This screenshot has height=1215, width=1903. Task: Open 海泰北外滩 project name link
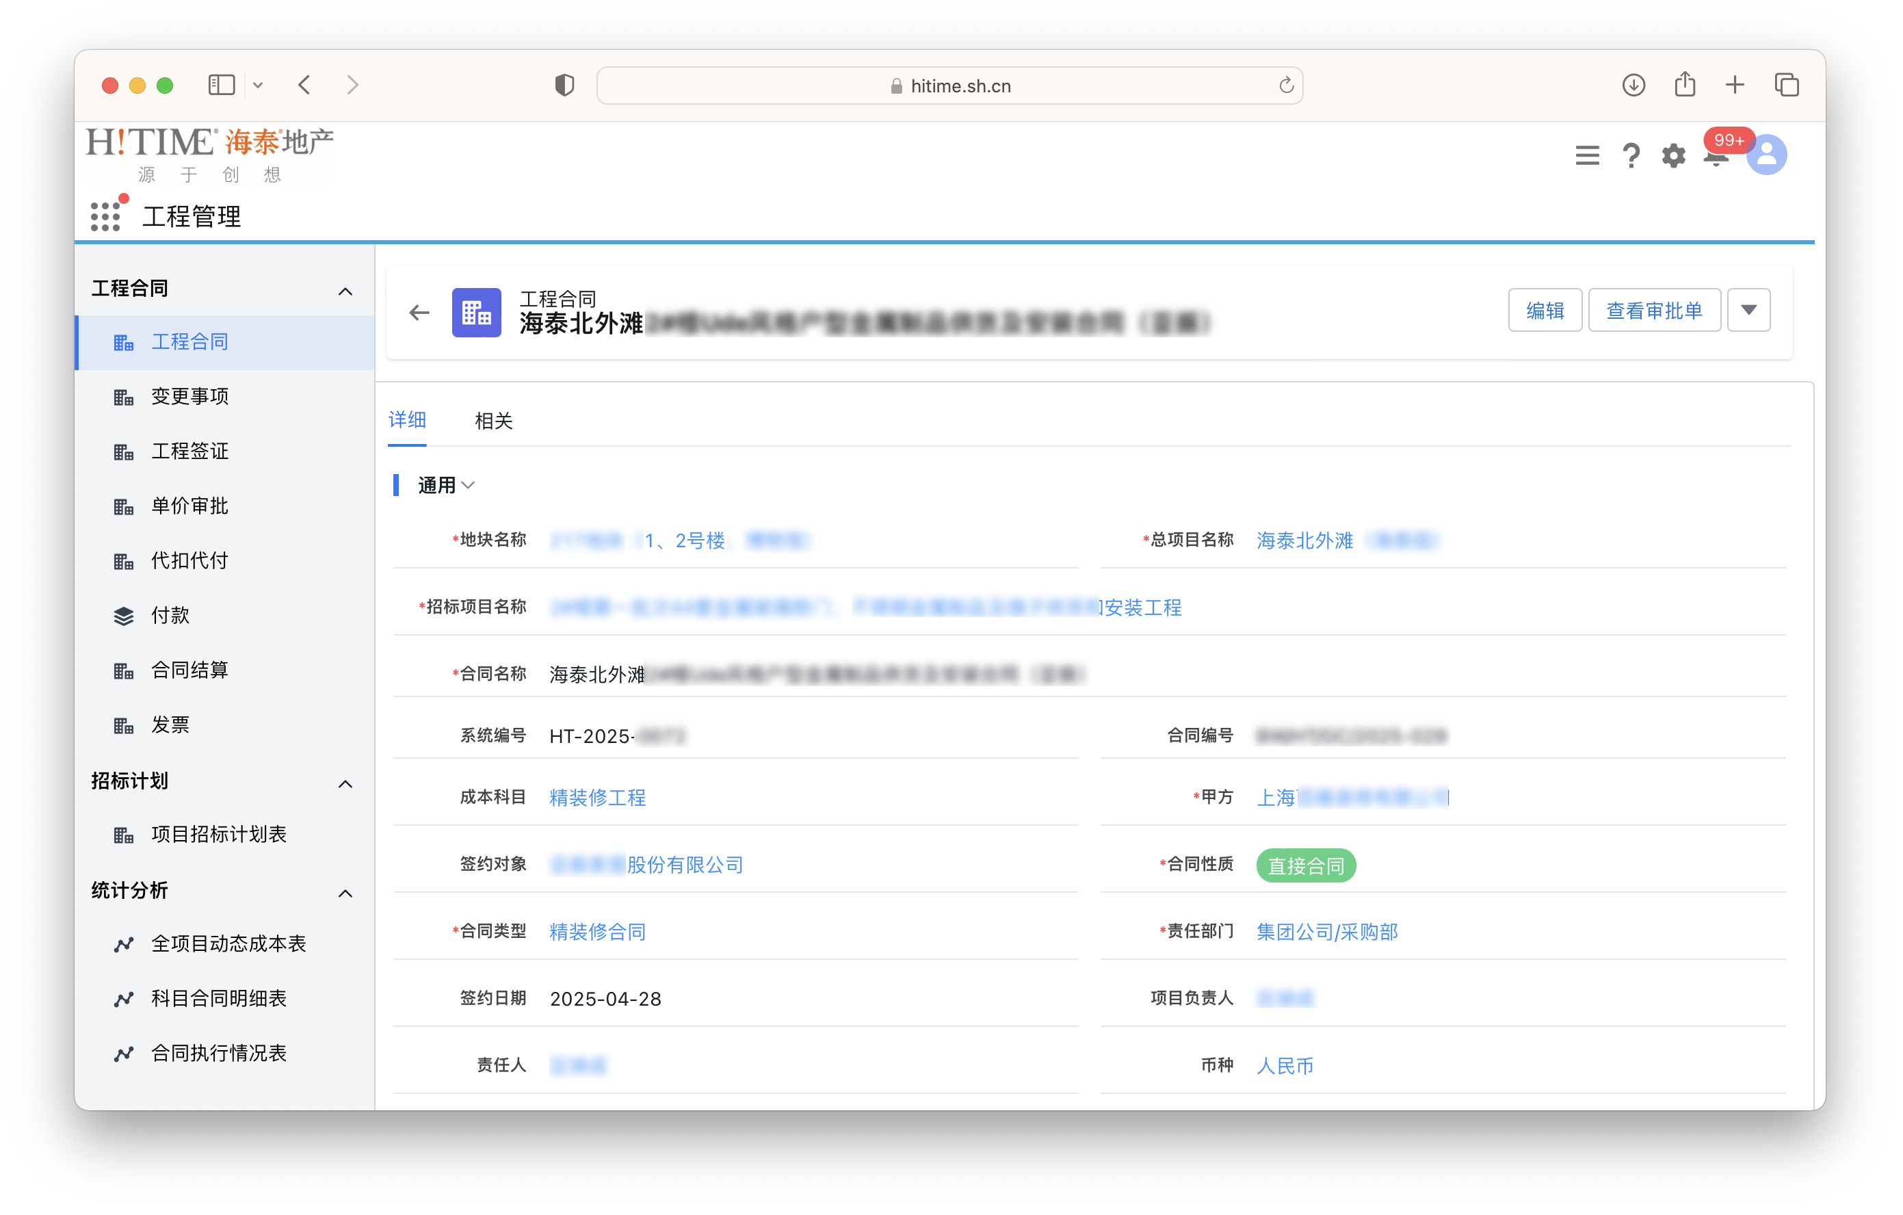point(1348,540)
